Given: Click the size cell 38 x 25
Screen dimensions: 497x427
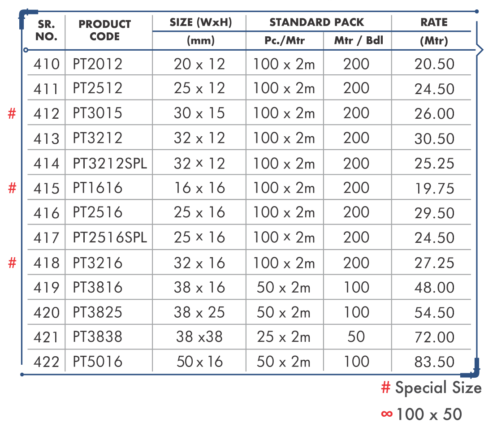Looking at the screenshot, I should click(199, 312).
